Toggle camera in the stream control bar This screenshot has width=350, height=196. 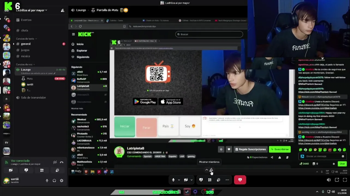[x=186, y=180]
